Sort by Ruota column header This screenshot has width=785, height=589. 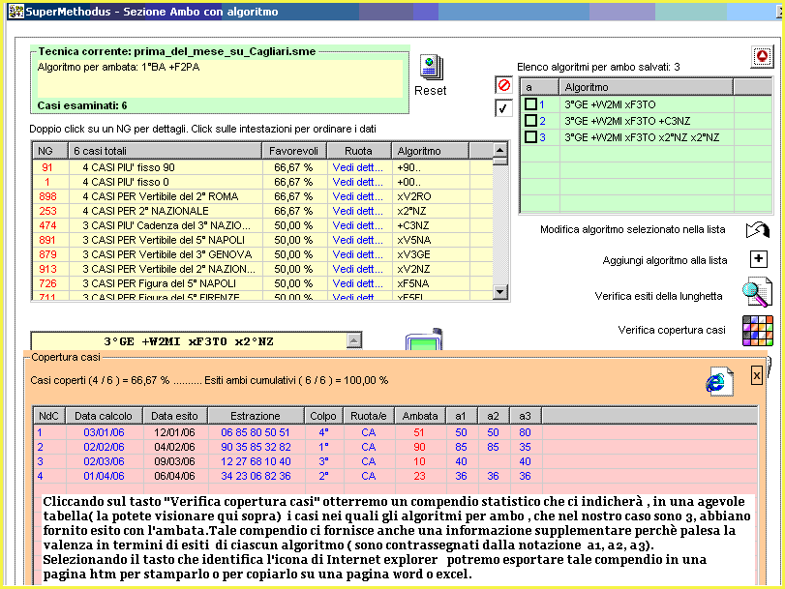(x=358, y=151)
